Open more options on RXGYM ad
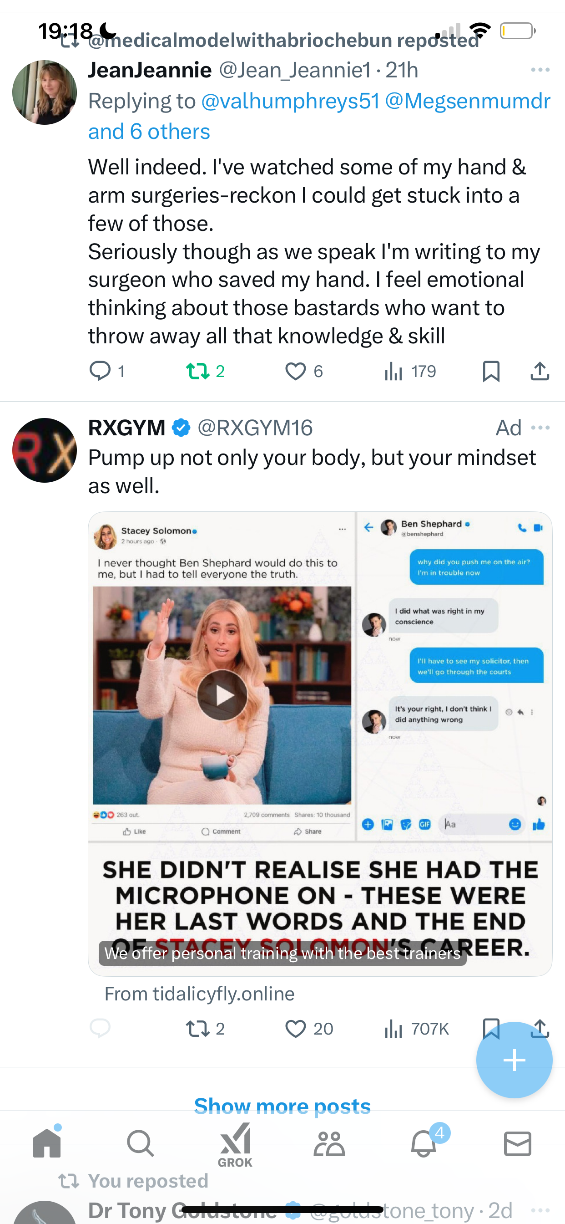Viewport: 565px width, 1224px height. [540, 428]
